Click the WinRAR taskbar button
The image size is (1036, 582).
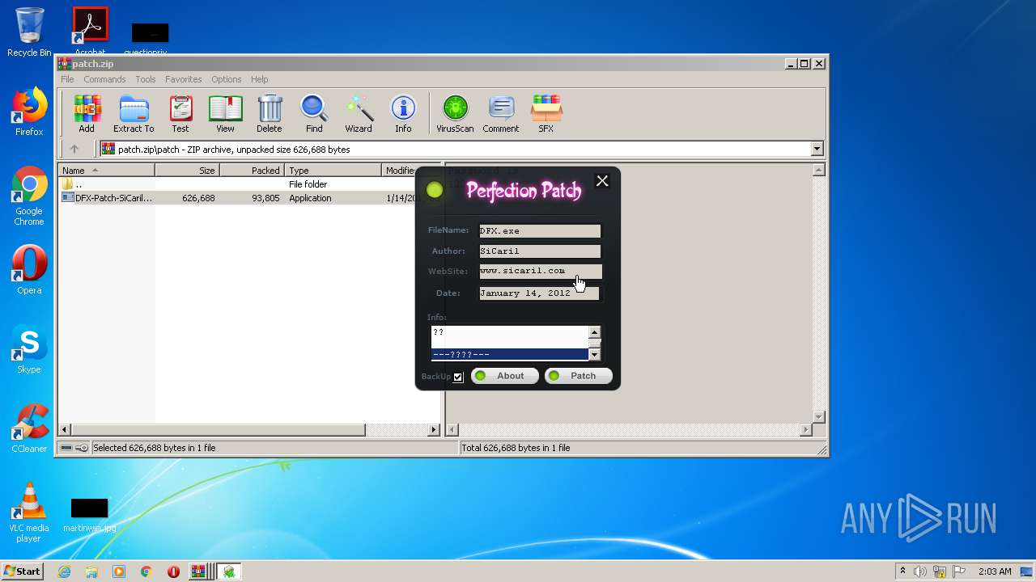tap(199, 571)
